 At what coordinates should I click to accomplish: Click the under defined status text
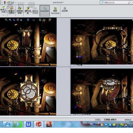(x=98, y=120)
